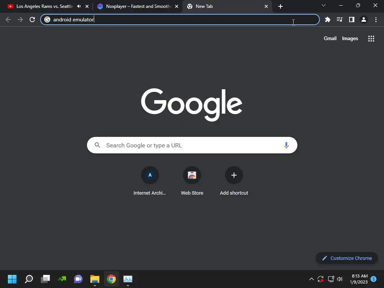Expand hidden system tray icons
The height and width of the screenshot is (288, 384).
pos(312,279)
